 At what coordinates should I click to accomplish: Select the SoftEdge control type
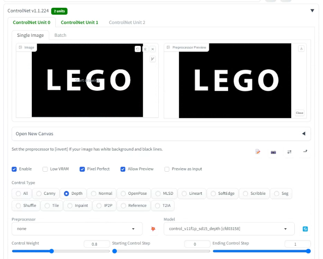tap(223, 194)
